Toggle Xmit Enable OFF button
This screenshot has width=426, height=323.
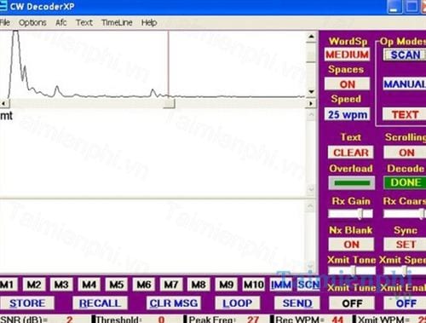click(x=406, y=303)
